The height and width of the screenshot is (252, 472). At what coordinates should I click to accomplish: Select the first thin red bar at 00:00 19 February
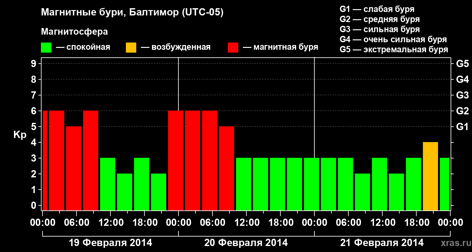tap(45, 160)
